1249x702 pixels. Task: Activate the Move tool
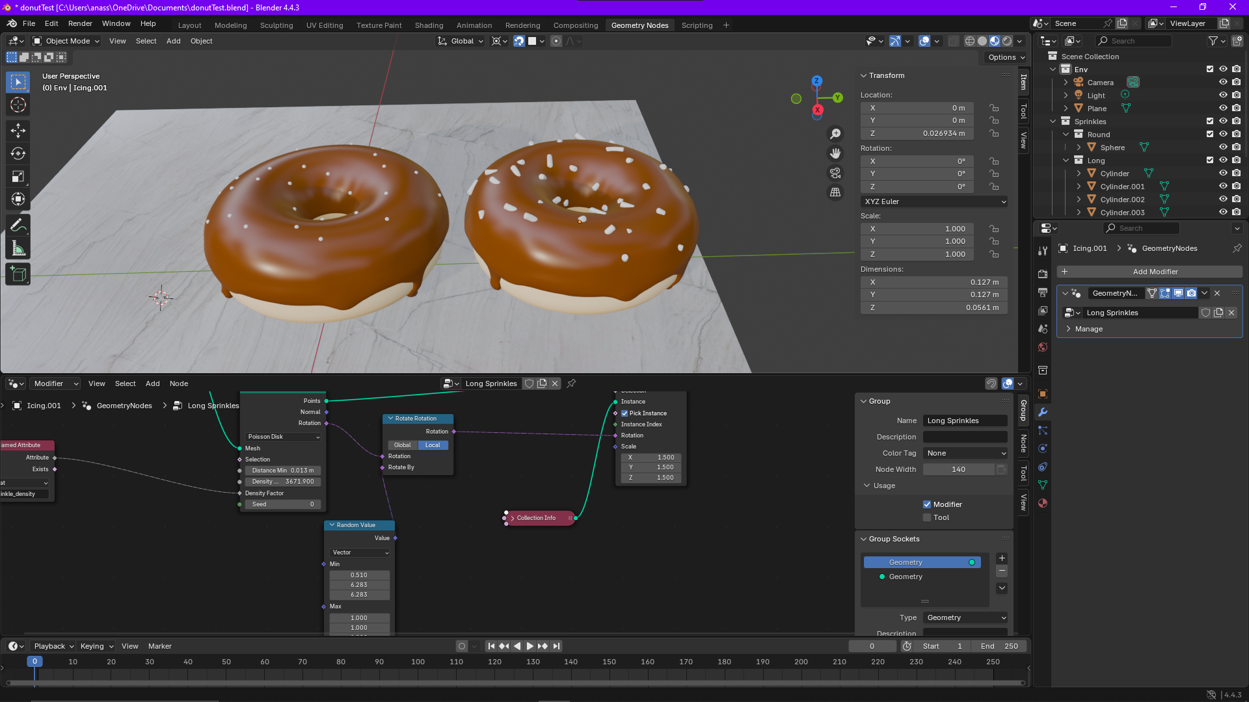click(18, 131)
